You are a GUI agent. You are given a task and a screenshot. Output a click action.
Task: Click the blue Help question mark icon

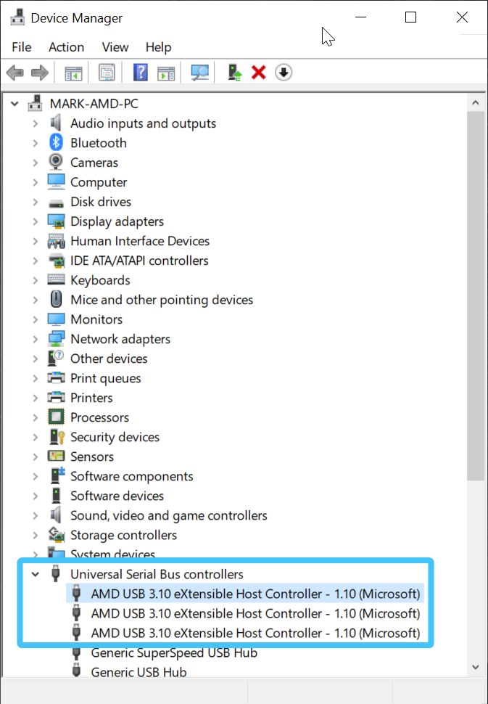click(x=141, y=73)
